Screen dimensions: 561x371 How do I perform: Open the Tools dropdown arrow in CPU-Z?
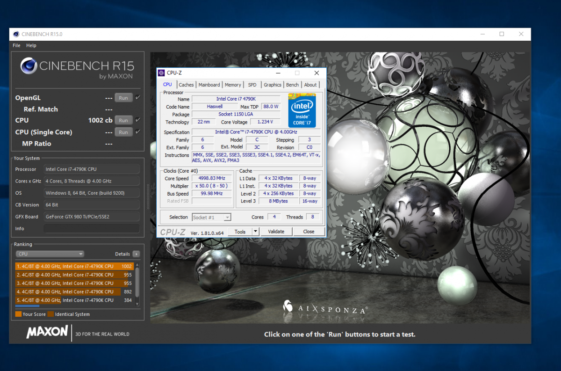click(x=255, y=232)
